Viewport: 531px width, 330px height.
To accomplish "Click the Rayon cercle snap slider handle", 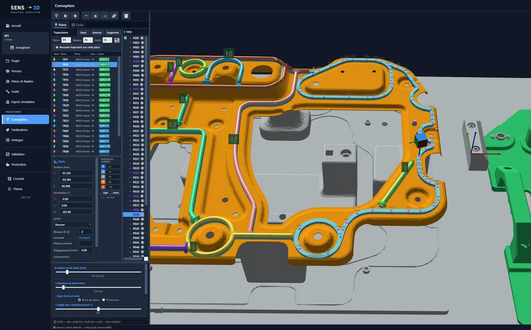I will tap(67, 272).
